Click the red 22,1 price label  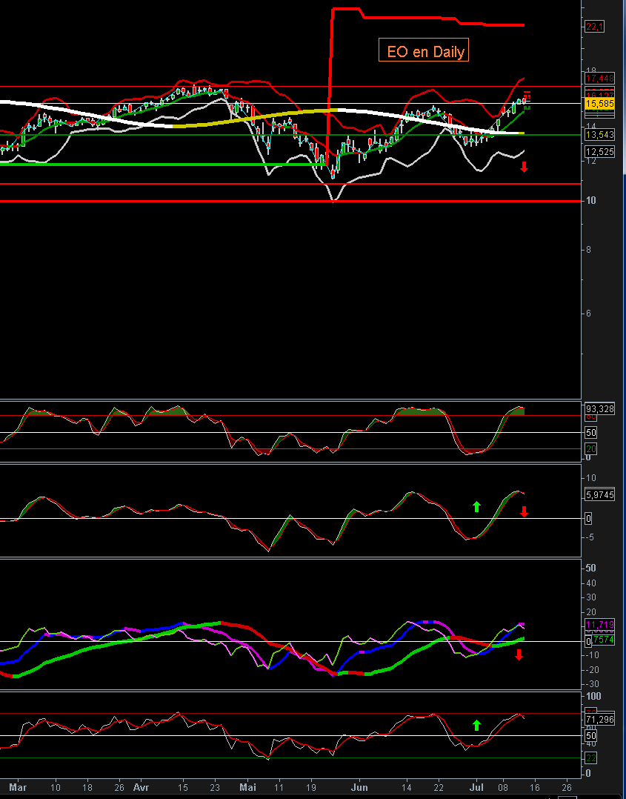click(x=594, y=27)
